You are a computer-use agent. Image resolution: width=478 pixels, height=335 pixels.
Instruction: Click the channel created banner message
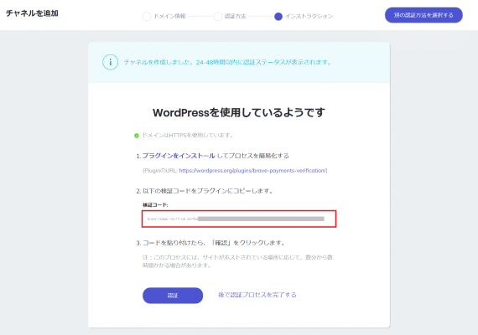[x=228, y=62]
